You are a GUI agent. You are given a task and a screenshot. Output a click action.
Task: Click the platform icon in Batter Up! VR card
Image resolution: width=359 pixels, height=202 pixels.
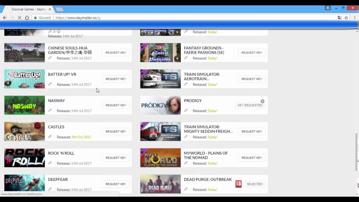point(50,84)
